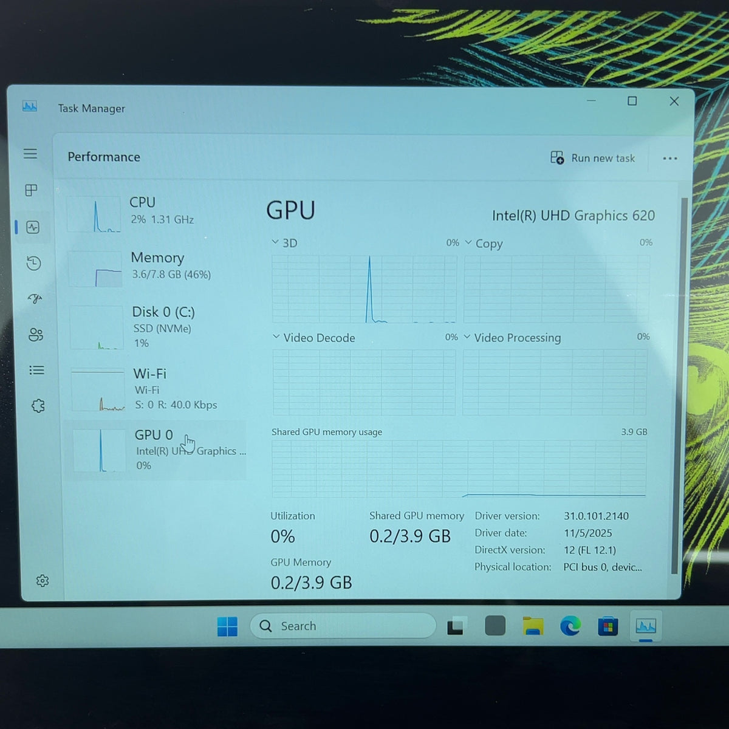
Task: Minimize the Task Manager window
Action: tap(592, 100)
